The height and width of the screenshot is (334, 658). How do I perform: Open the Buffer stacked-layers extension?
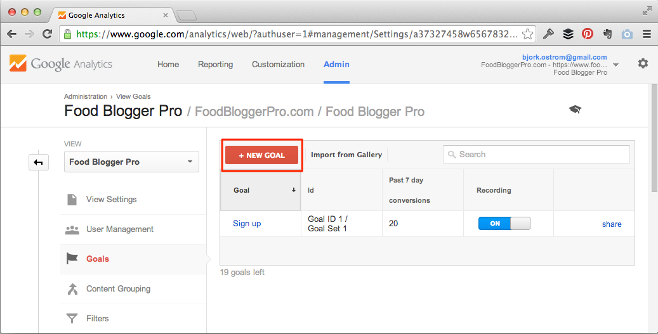(568, 34)
